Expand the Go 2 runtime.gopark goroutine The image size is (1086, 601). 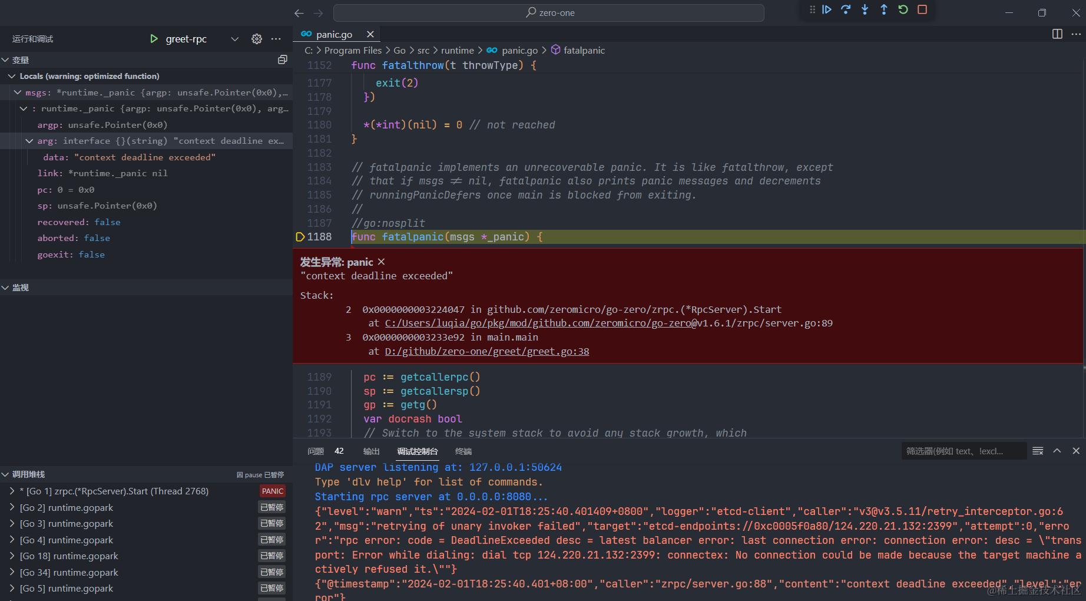12,507
